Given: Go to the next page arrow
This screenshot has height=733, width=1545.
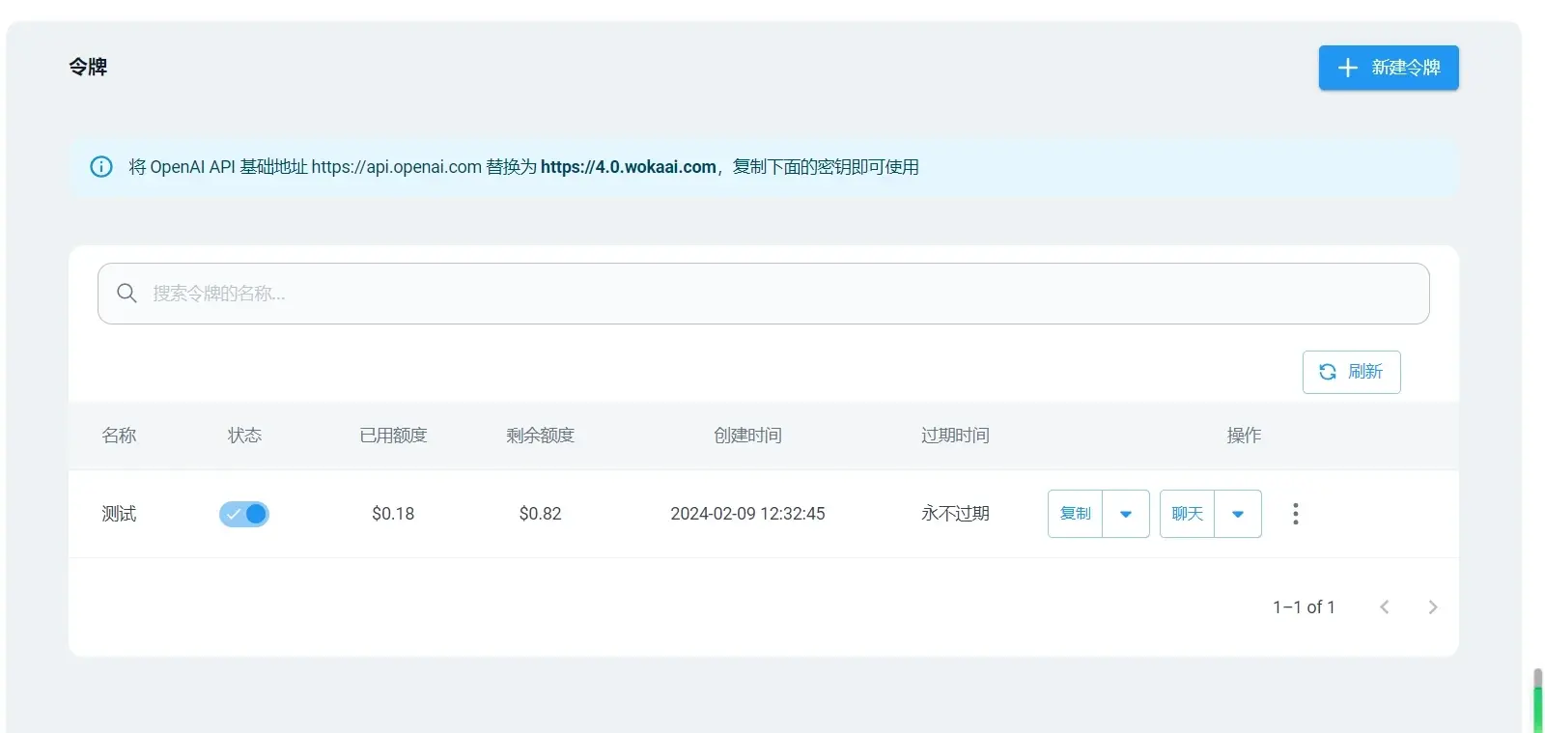Looking at the screenshot, I should point(1433,607).
